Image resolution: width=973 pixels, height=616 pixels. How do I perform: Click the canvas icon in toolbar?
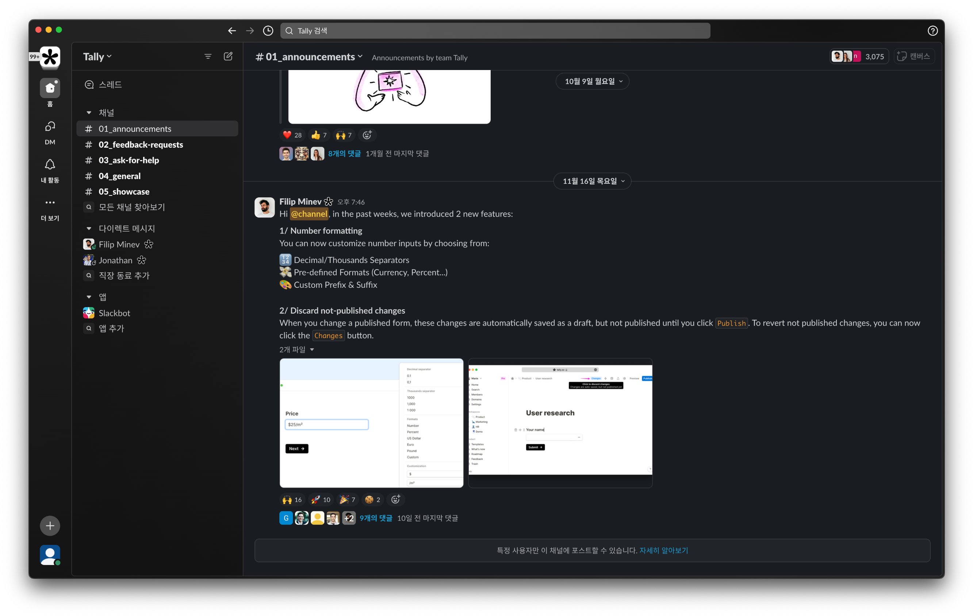point(915,56)
